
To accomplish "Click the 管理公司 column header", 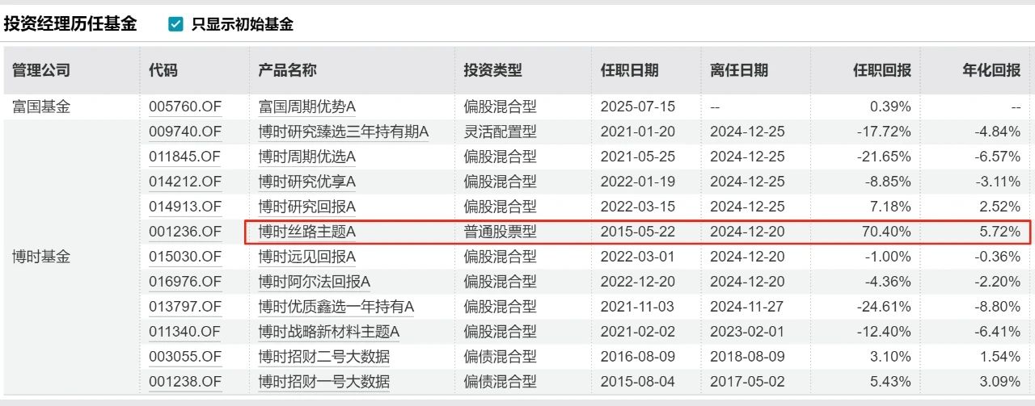I will point(41,70).
